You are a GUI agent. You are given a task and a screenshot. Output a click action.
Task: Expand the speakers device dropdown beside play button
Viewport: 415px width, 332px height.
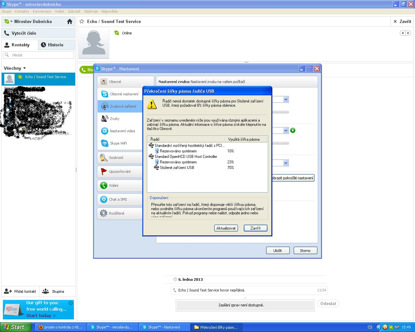286,130
